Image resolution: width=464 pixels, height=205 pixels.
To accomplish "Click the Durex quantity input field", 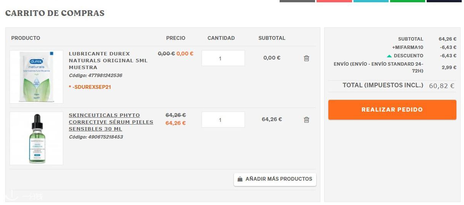I will point(223,58).
